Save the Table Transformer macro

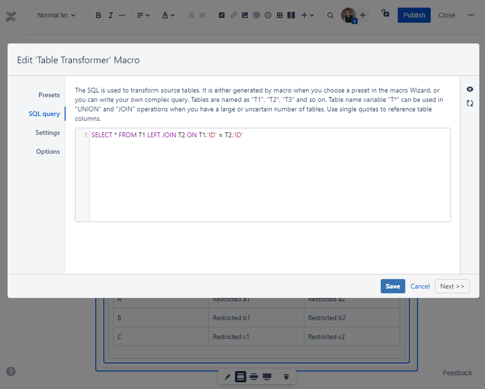(393, 286)
